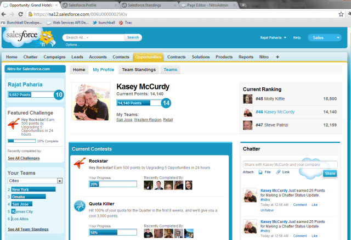Select the Teams sub-tab
The height and width of the screenshot is (240, 351).
171,70
